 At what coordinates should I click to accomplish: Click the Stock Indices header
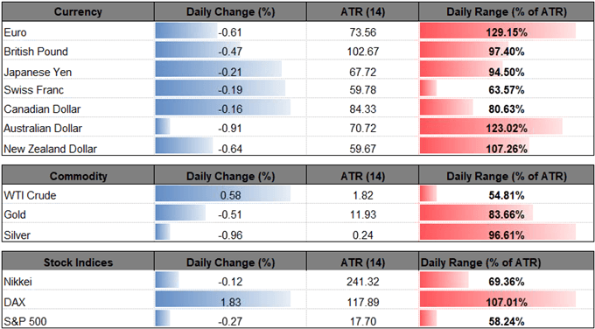78,262
